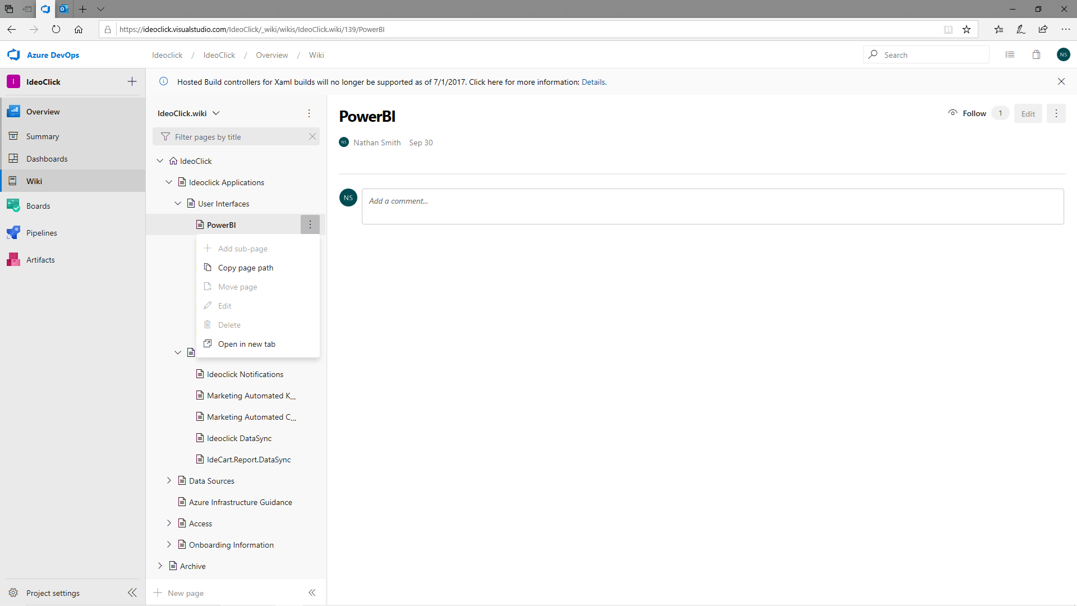The height and width of the screenshot is (606, 1077).
Task: Select Open in new tab option
Action: 246,344
